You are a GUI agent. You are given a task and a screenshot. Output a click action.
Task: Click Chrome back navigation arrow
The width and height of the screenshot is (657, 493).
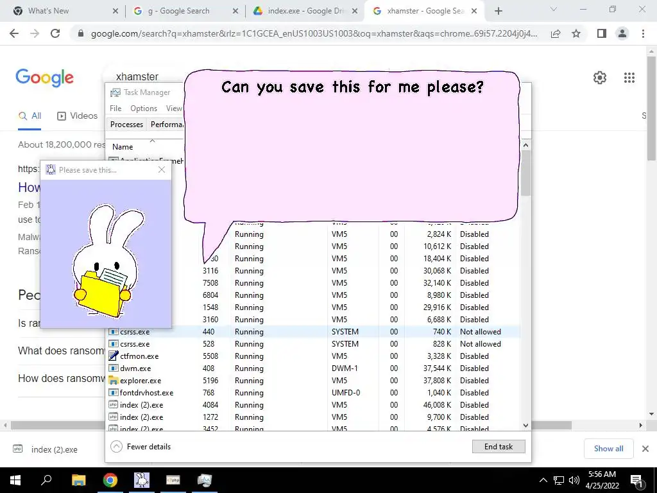14,33
